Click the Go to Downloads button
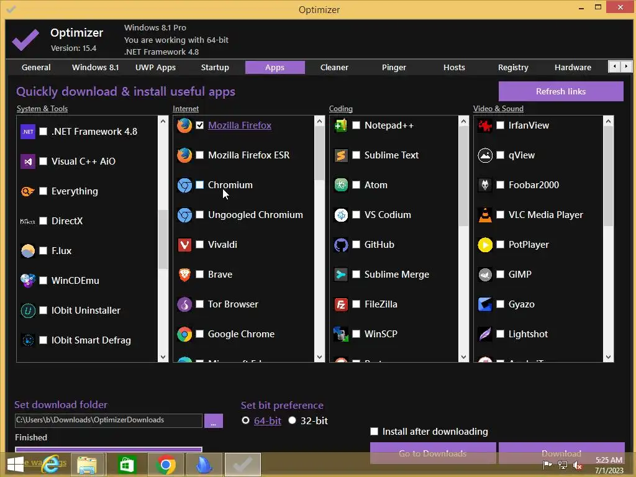 [x=433, y=453]
